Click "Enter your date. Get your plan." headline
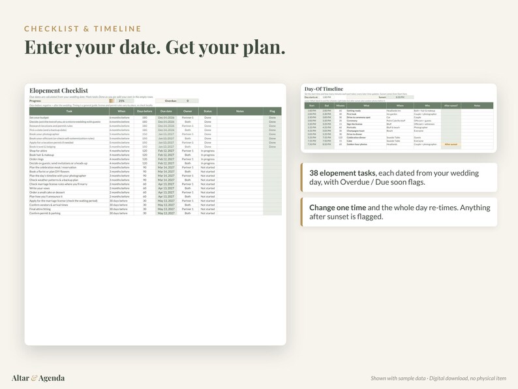The image size is (518, 389). [155, 47]
